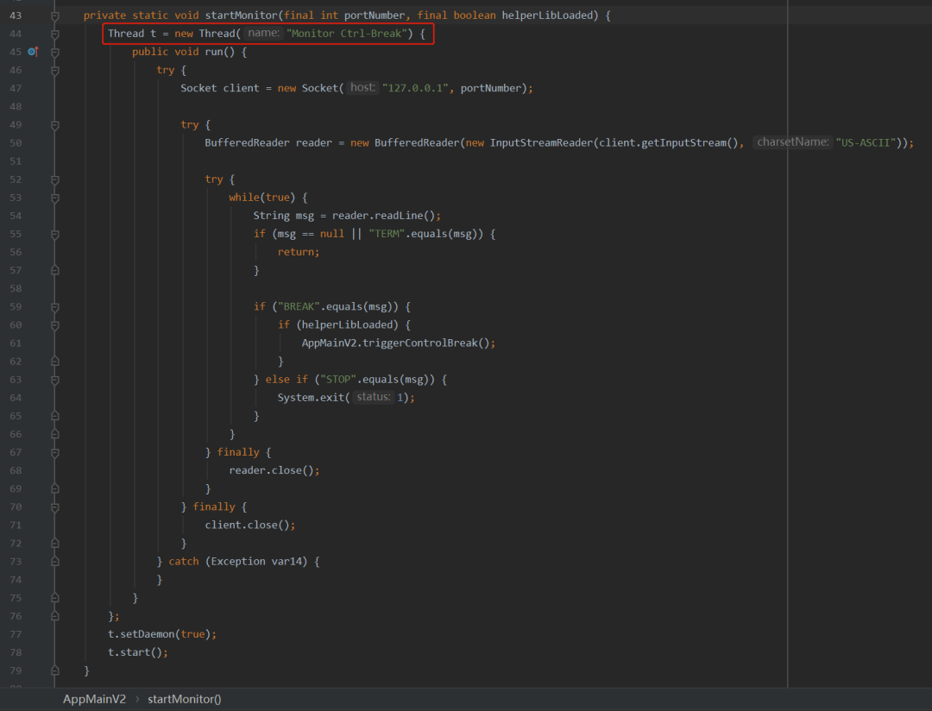The width and height of the screenshot is (932, 711).
Task: Click the fold end marker on line 76
Action: point(54,616)
